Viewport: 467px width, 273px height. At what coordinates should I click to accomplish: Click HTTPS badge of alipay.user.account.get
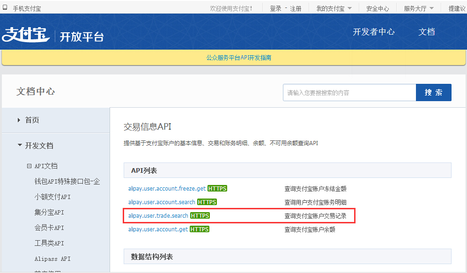point(200,229)
